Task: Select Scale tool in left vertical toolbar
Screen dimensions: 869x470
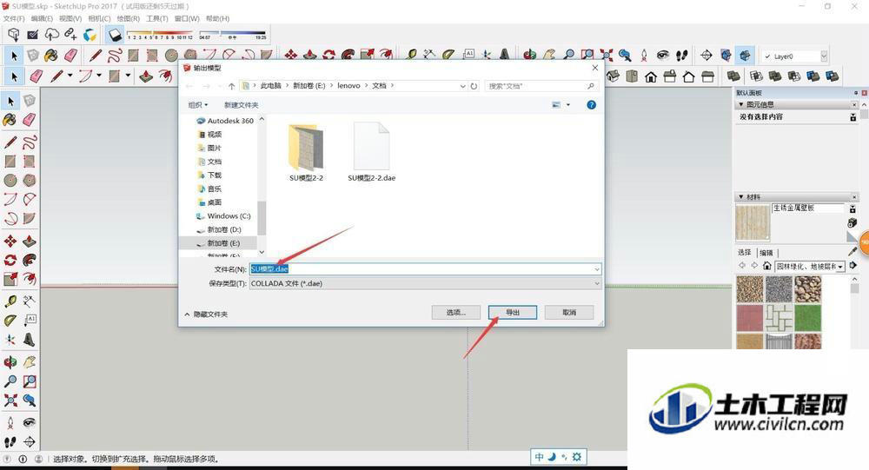Action: tap(10, 279)
